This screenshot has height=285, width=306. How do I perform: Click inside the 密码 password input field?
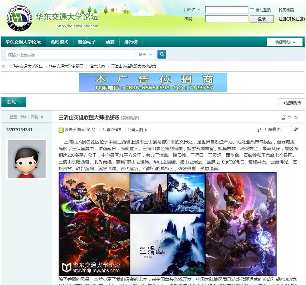point(227,19)
